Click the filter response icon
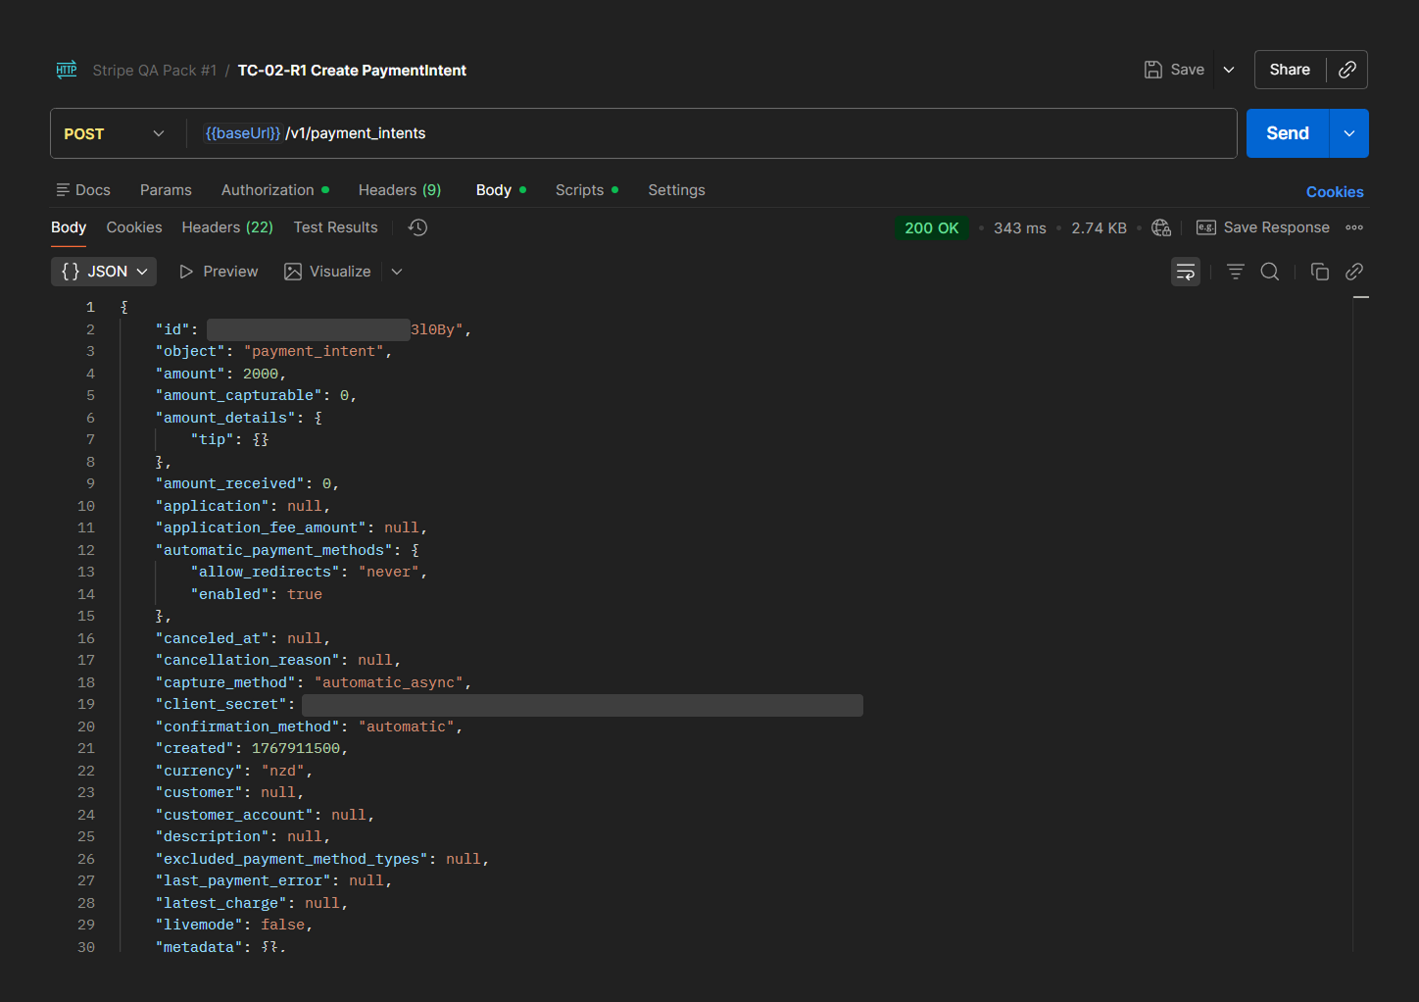Image resolution: width=1419 pixels, height=1002 pixels. tap(1236, 272)
